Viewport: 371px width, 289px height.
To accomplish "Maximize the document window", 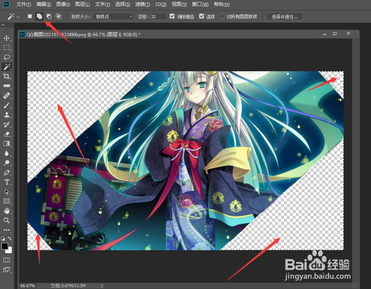I will 335,33.
